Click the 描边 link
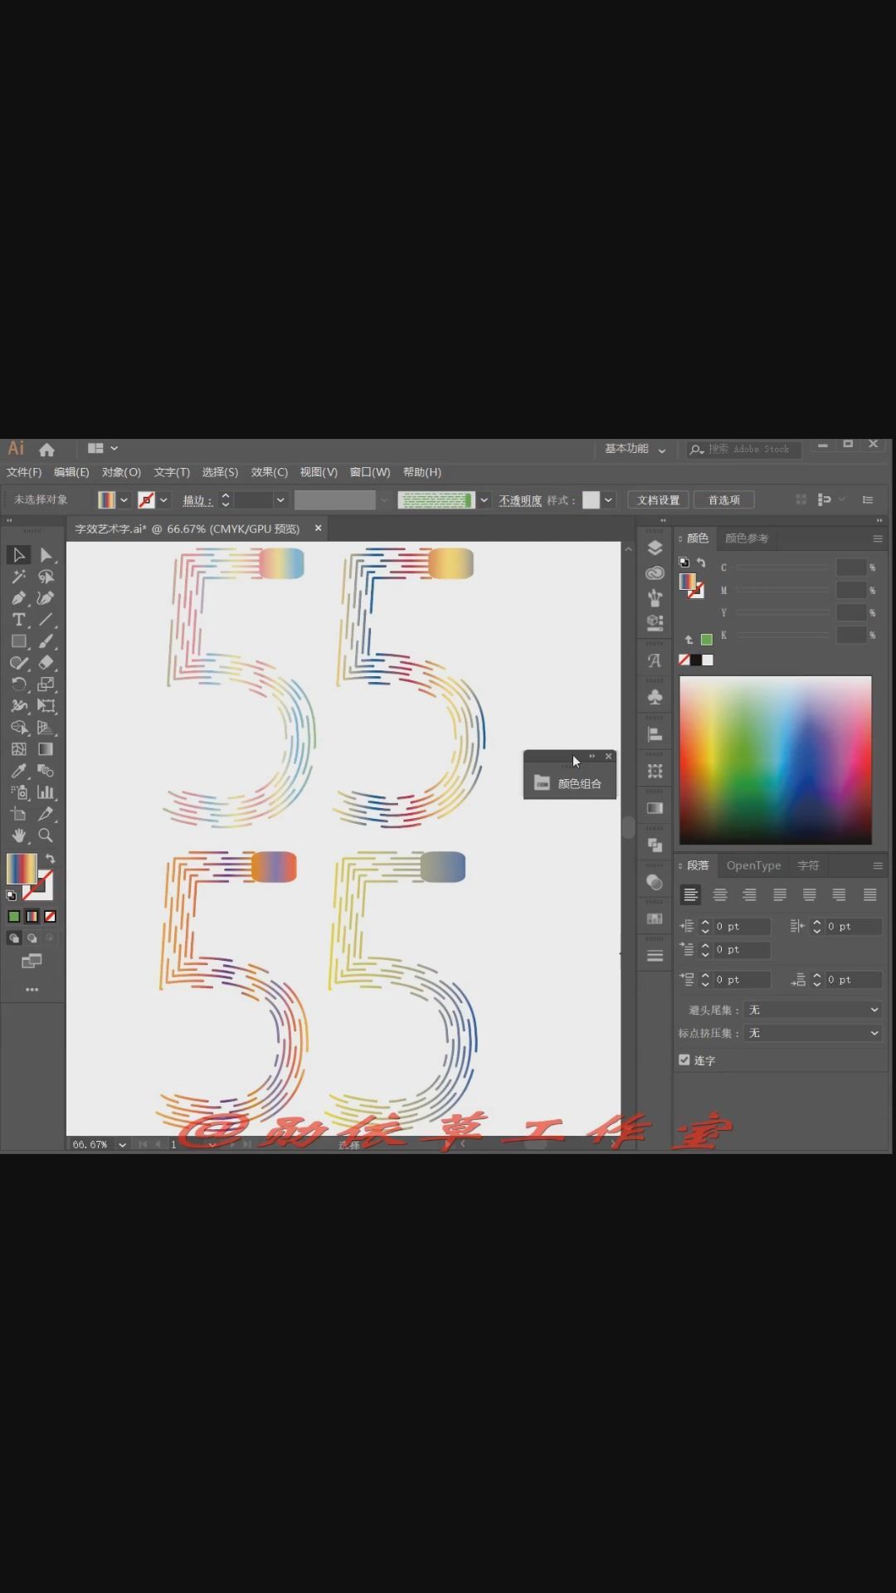The width and height of the screenshot is (896, 1593). tap(197, 499)
